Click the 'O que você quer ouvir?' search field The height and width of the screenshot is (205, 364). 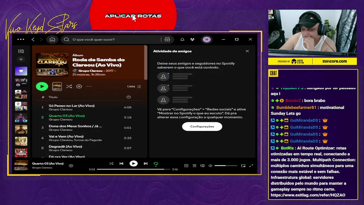pos(111,39)
